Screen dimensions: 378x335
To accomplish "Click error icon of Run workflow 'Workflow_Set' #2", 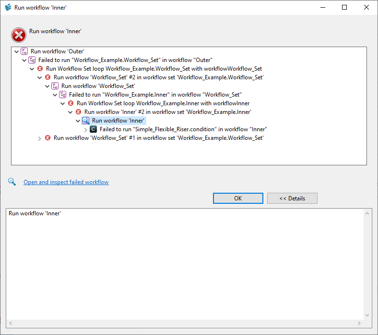I will pos(48,77).
